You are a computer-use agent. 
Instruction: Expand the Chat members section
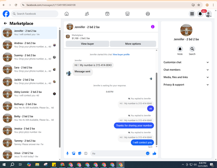click(x=186, y=70)
